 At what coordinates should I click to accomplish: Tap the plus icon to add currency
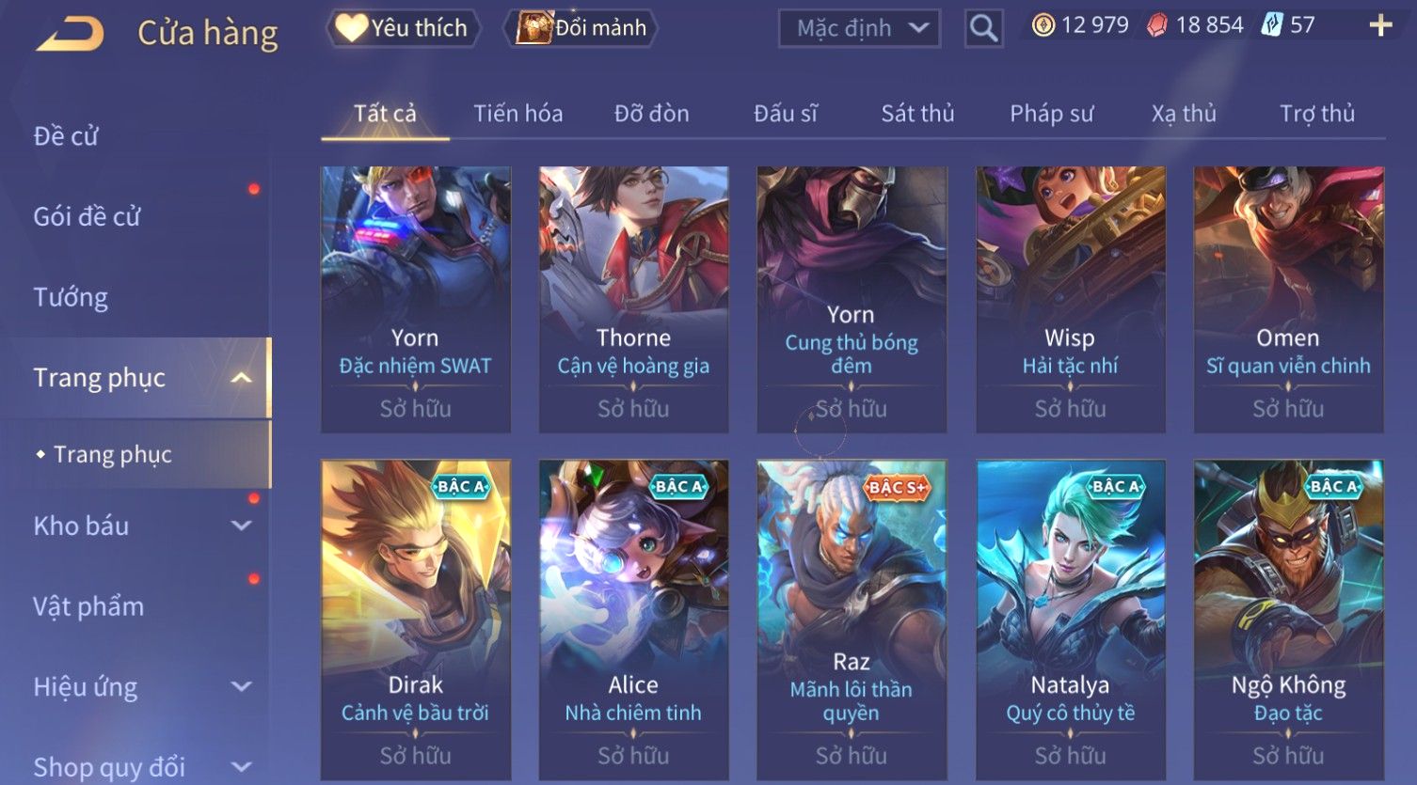tap(1380, 25)
